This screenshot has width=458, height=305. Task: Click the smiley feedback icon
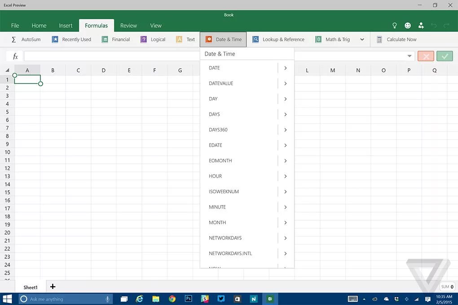pos(408,26)
